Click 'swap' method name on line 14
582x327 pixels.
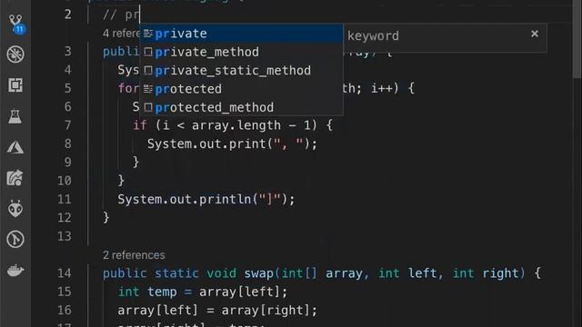pyautogui.click(x=258, y=273)
